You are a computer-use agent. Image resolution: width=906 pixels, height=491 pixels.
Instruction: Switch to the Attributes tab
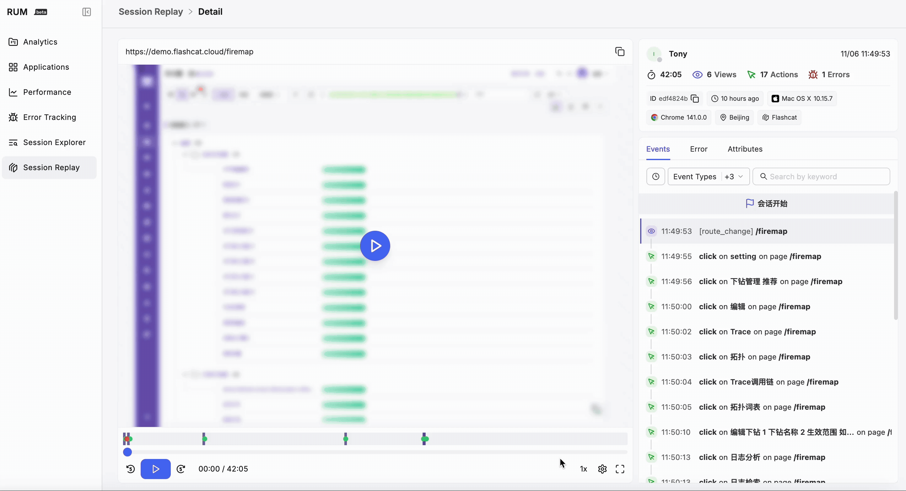click(745, 149)
